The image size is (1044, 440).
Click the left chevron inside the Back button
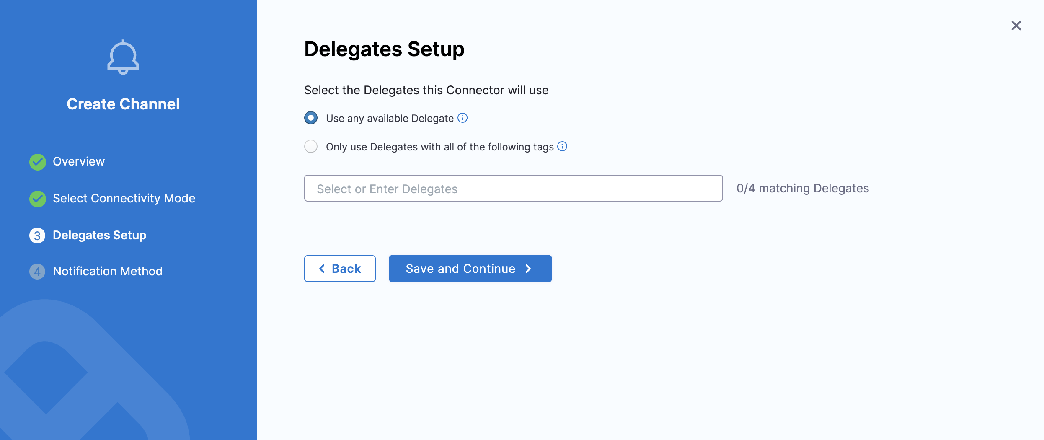[322, 269]
